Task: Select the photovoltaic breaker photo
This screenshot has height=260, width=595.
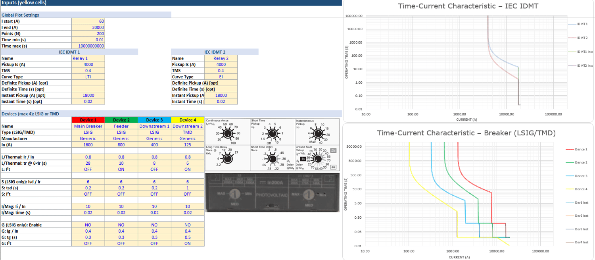Action: (x=272, y=193)
